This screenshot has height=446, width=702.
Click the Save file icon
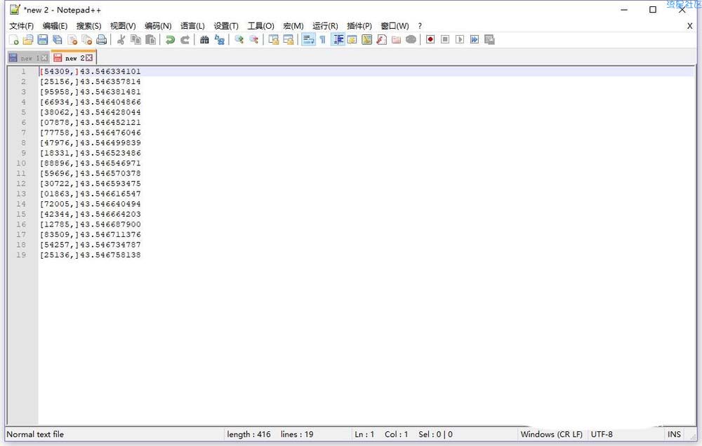coord(43,40)
